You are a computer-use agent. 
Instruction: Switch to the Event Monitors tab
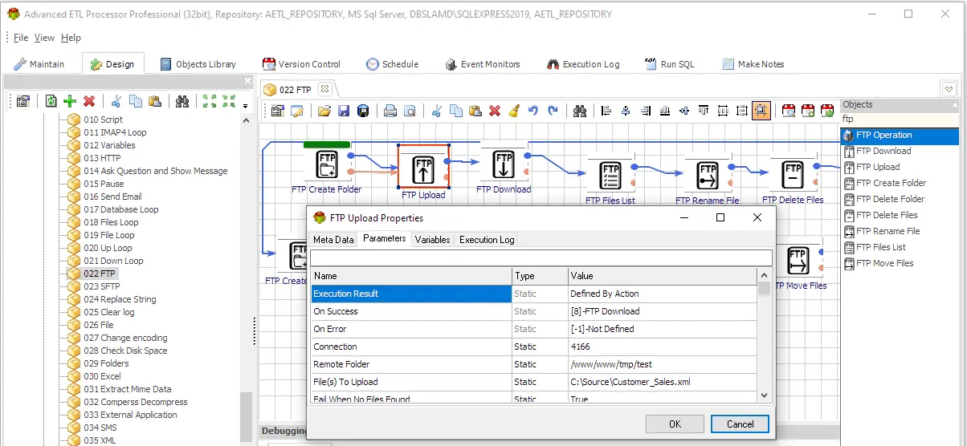coord(482,64)
